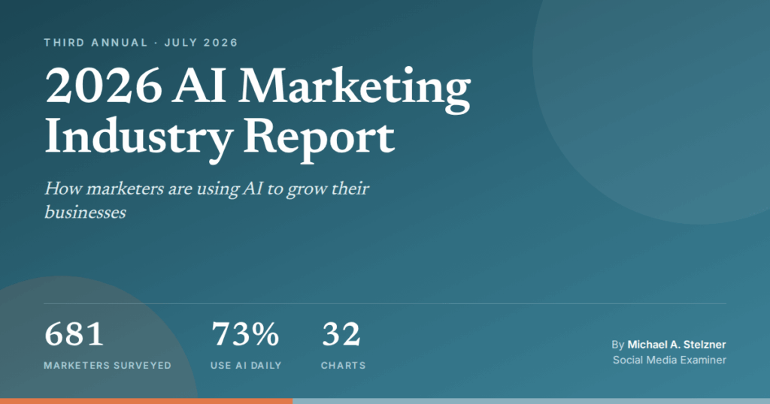Click the "73%" statistic figure

click(x=245, y=334)
